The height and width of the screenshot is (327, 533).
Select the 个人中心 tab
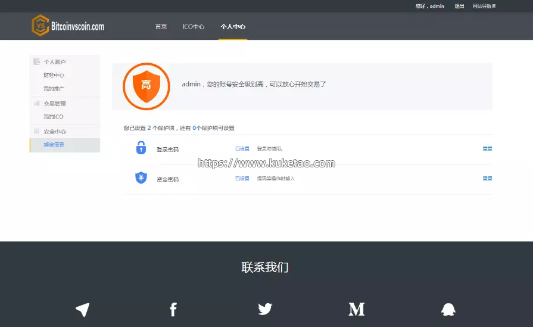pyautogui.click(x=233, y=27)
